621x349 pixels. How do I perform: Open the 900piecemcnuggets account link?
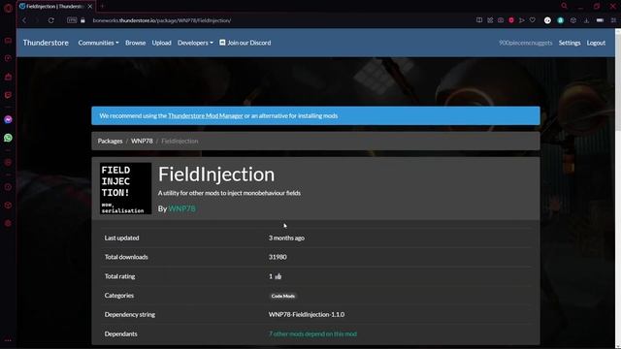pos(525,43)
